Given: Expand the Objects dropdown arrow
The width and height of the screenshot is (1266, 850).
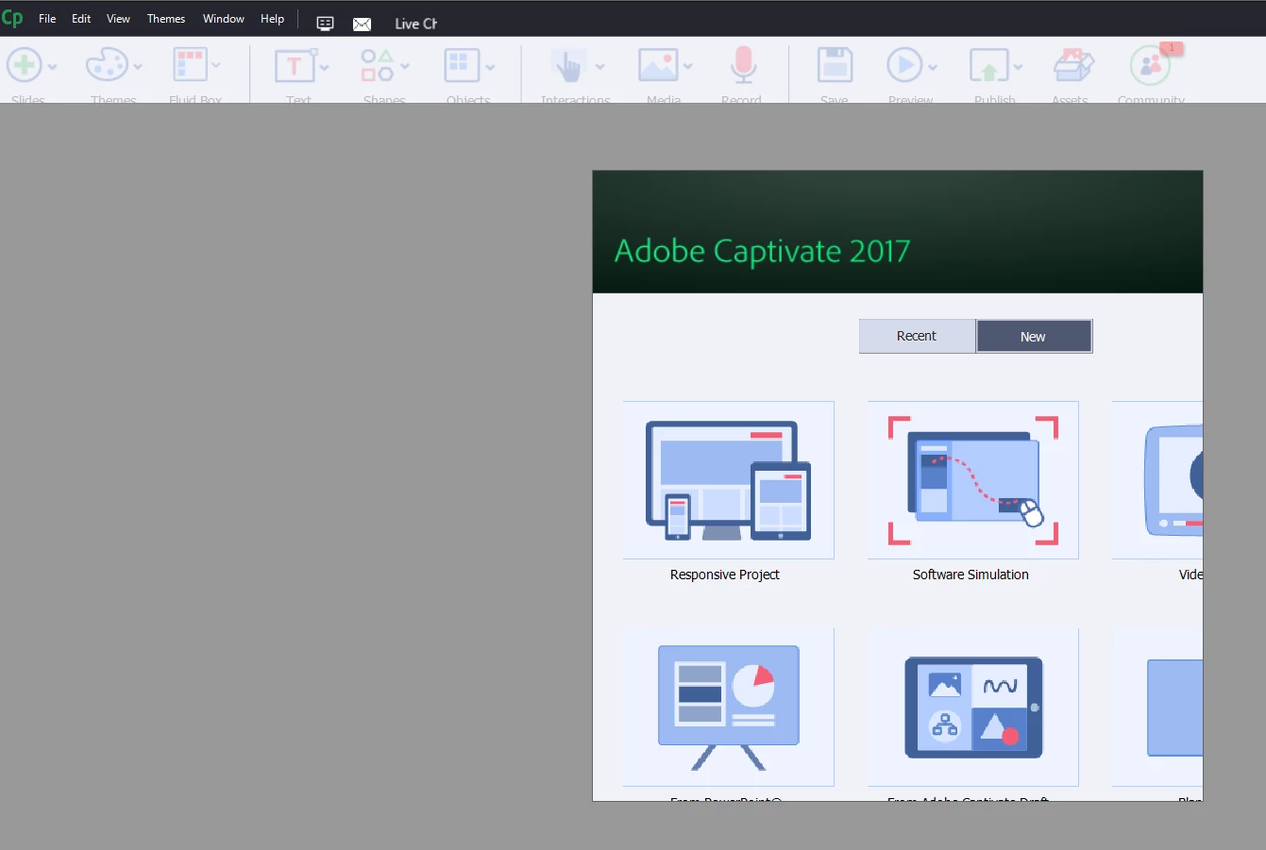Looking at the screenshot, I should (x=490, y=67).
